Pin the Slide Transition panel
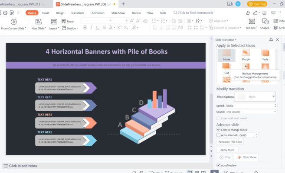This screenshot has height=173, width=285. pos(271,39)
